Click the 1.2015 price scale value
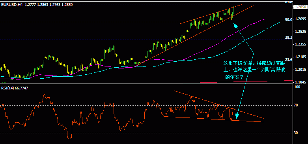Image resolution: width=308 pixels, height=144 pixels. pos(301,70)
